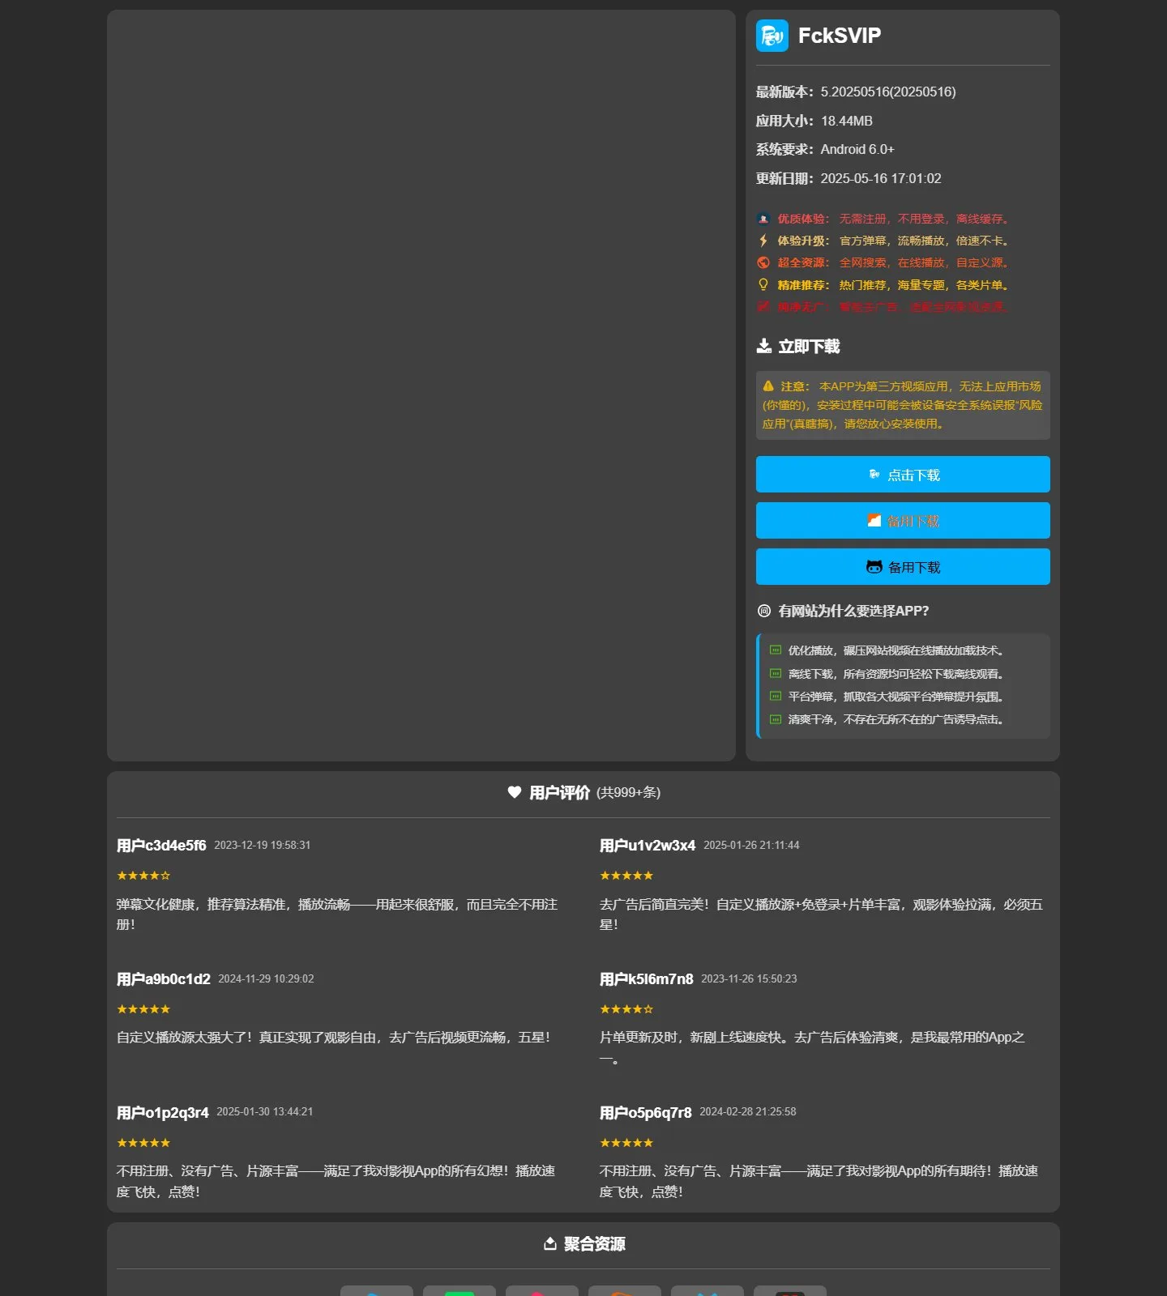The image size is (1167, 1296).
Task: Click the 聚合资源 section heading
Action: click(x=595, y=1244)
